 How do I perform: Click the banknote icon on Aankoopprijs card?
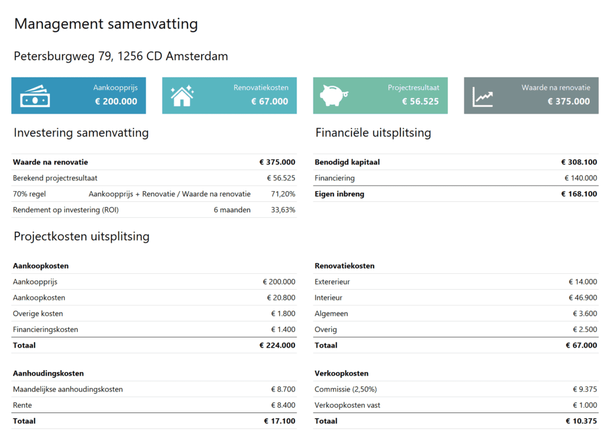point(35,96)
